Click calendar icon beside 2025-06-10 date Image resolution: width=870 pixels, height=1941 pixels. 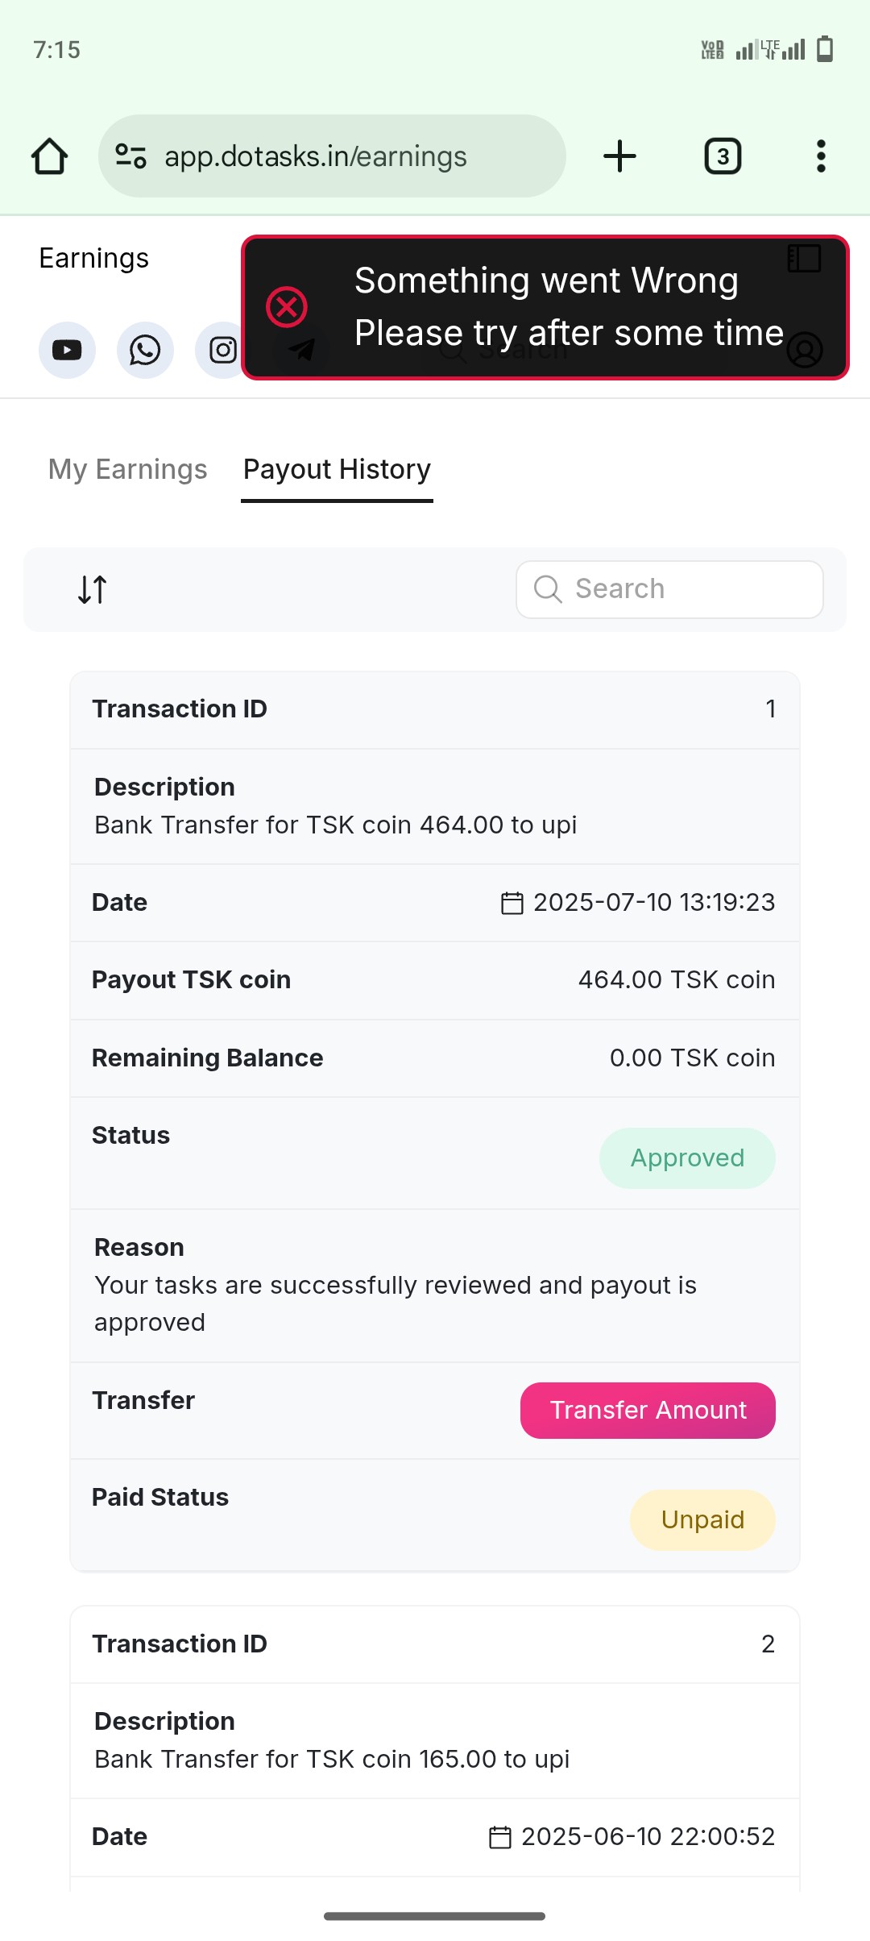(x=500, y=1837)
